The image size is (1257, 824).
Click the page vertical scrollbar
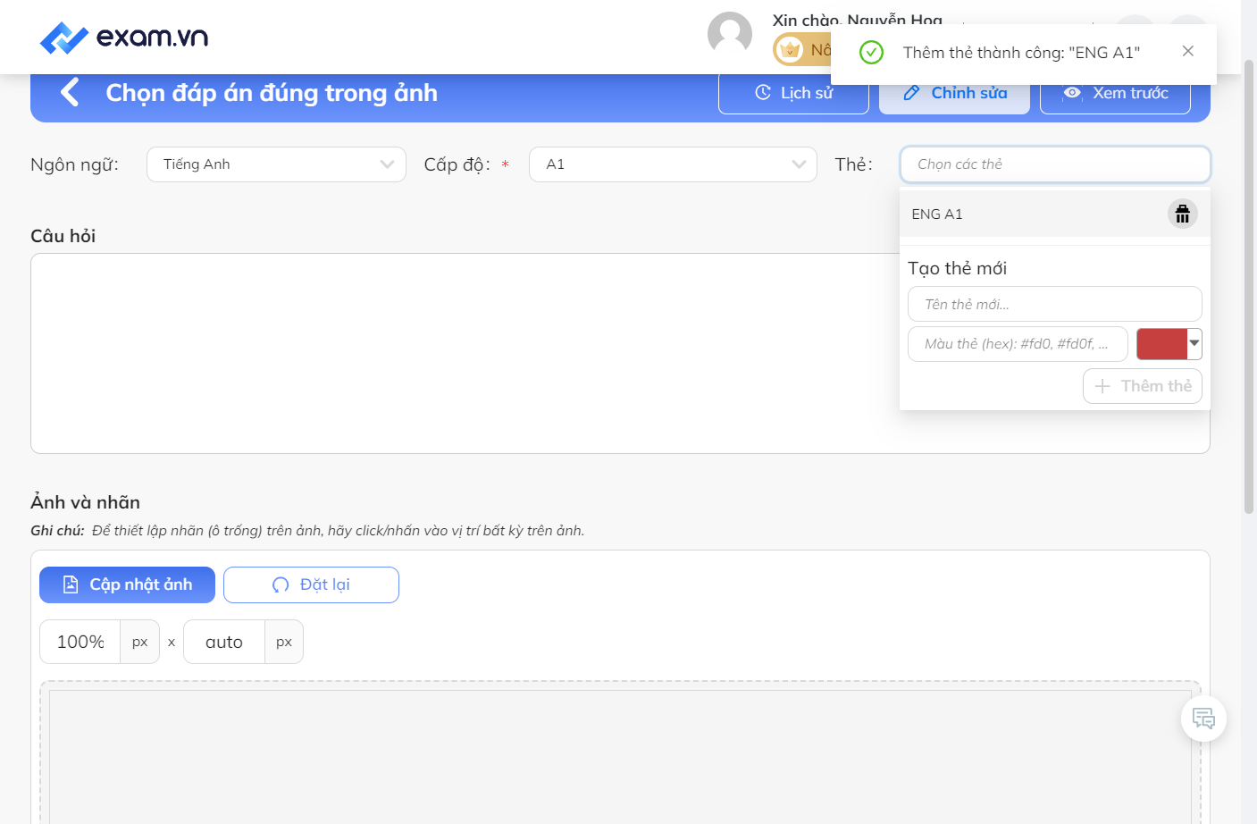pyautogui.click(x=1249, y=286)
